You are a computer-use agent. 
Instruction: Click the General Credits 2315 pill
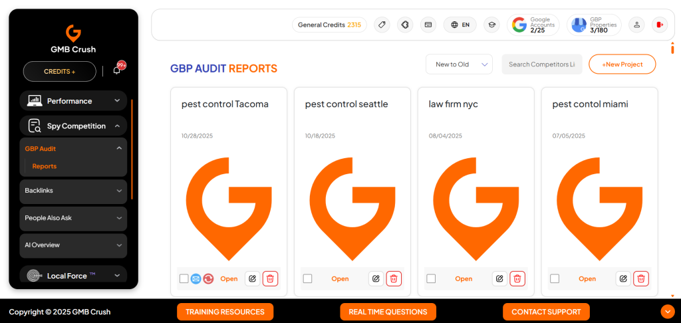(x=329, y=25)
